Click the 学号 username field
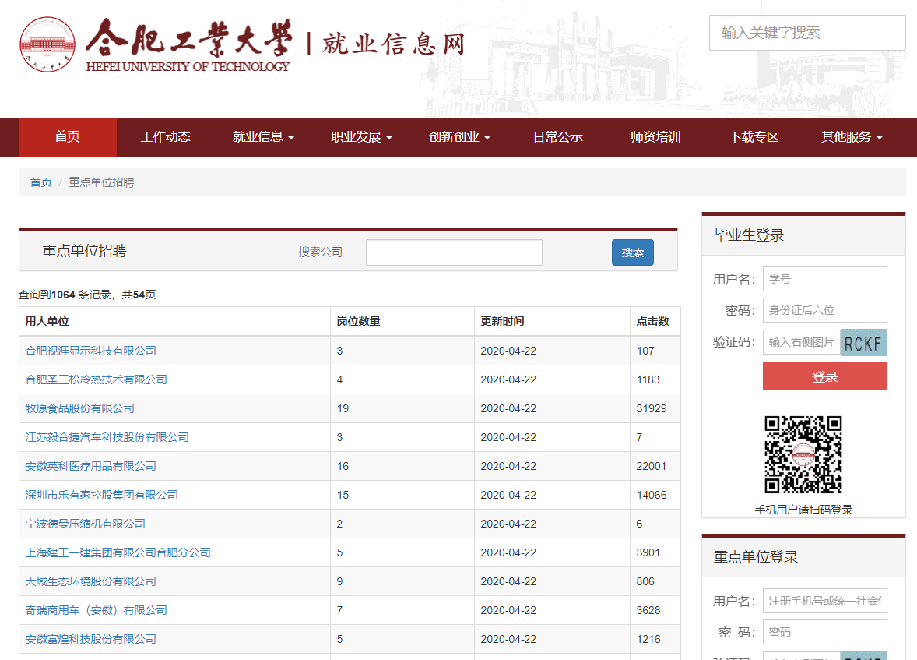This screenshot has width=917, height=660. coord(824,278)
